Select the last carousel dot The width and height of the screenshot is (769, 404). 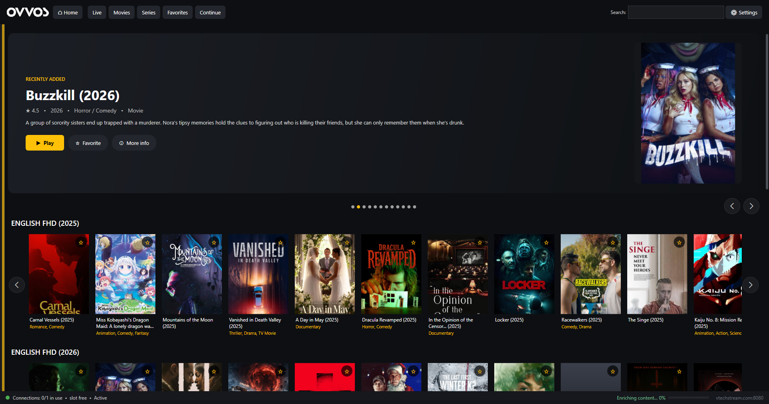(x=415, y=207)
